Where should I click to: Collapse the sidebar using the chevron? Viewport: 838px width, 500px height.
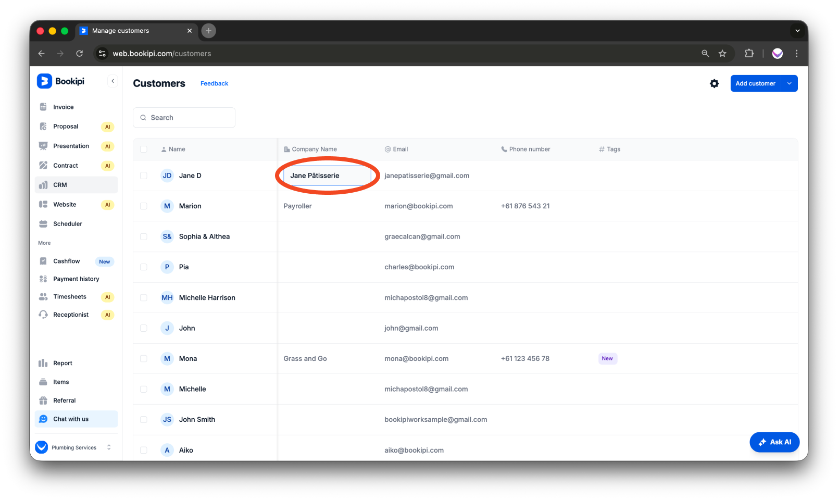(112, 81)
